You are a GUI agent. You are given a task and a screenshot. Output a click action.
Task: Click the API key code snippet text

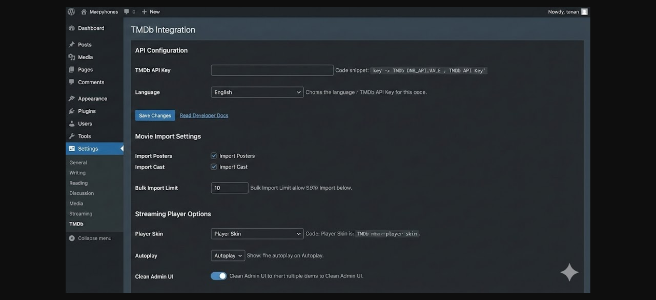(x=429, y=71)
